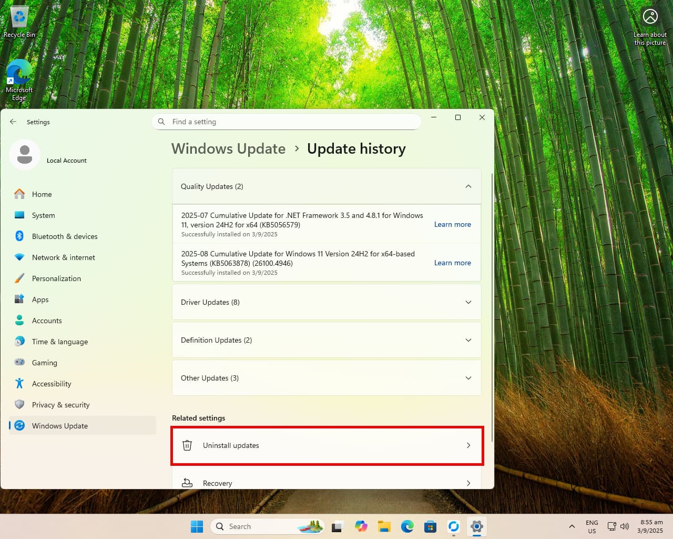Viewport: 673px width, 539px height.
Task: Click in Find a setting field
Action: tap(287, 122)
